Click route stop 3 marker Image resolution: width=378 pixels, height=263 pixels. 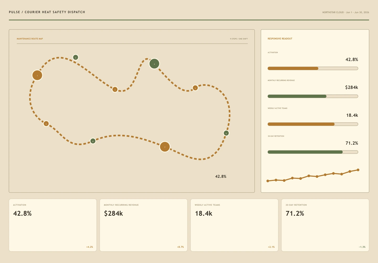pos(115,89)
